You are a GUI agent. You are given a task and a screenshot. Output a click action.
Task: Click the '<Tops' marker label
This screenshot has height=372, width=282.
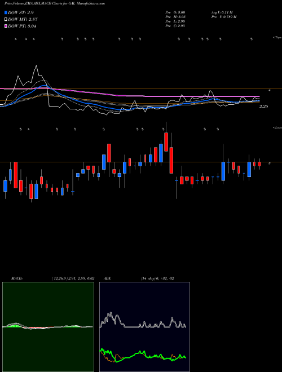(x=277, y=38)
